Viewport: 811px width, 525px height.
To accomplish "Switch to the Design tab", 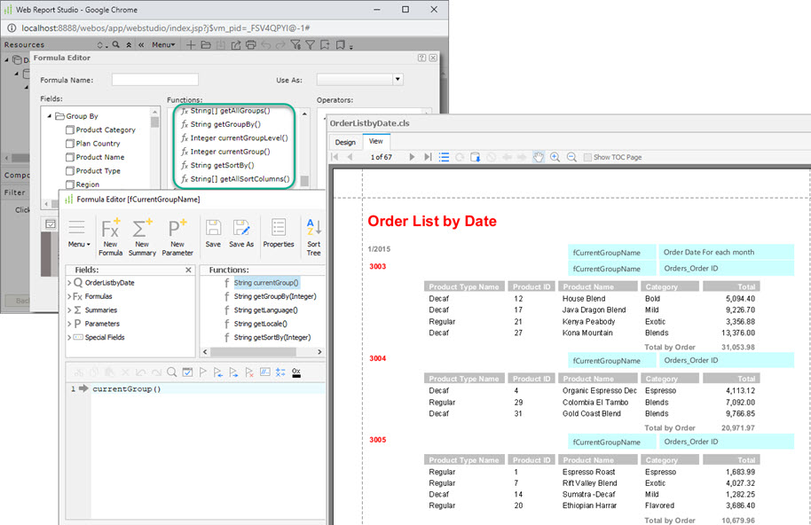I will click(345, 142).
